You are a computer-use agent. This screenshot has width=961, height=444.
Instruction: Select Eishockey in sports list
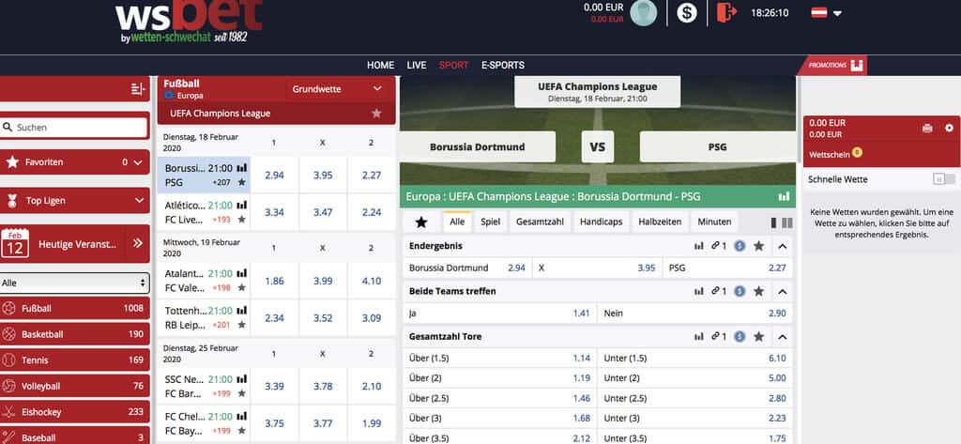click(x=74, y=412)
